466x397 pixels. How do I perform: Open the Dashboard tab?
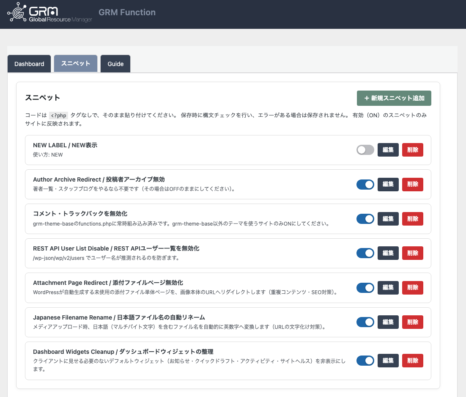[29, 63]
